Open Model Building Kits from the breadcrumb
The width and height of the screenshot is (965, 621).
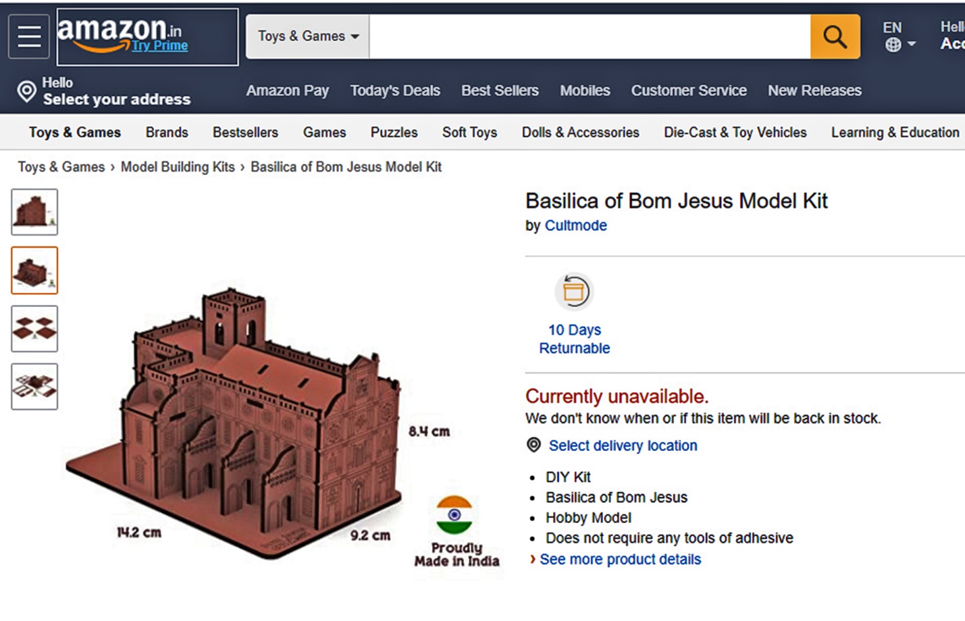click(178, 167)
